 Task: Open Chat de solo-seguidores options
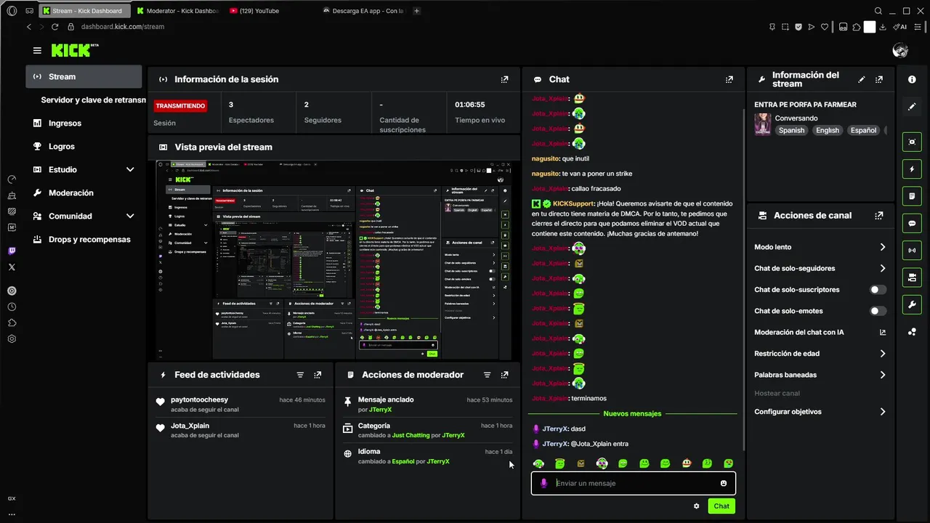820,269
